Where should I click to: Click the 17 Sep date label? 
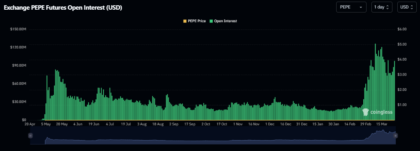tap(190, 124)
